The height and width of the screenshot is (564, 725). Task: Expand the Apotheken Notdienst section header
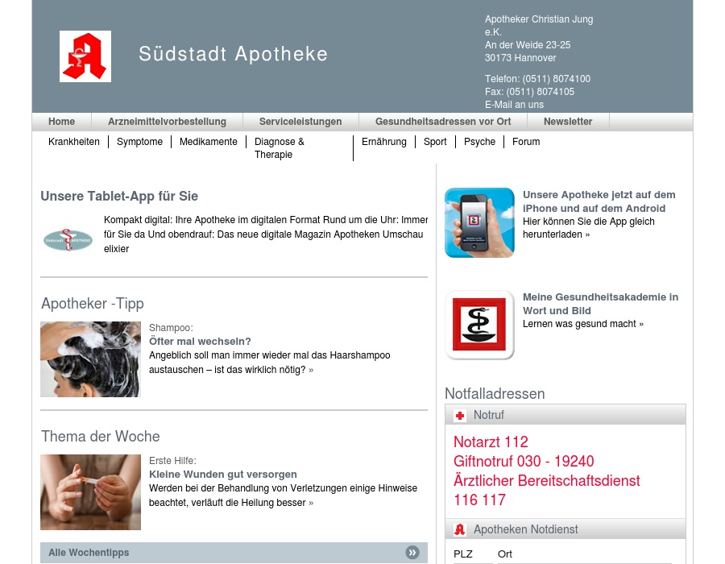pos(564,529)
